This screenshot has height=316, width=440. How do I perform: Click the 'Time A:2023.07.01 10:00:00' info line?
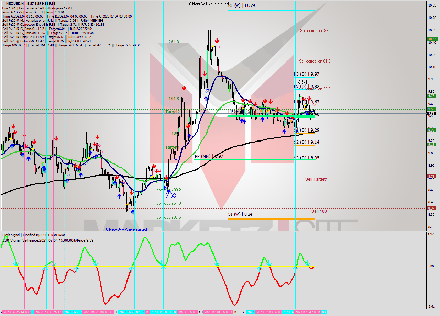point(23,16)
